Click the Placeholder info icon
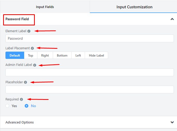 [x=25, y=82]
